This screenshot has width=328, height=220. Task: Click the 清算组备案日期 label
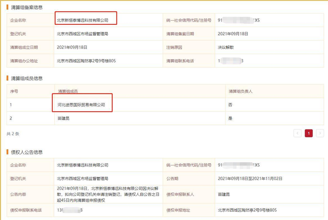(180, 34)
